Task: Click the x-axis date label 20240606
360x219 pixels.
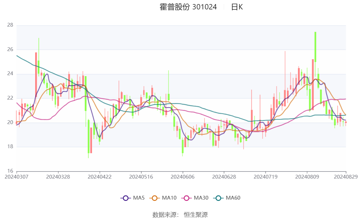Action: click(x=183, y=177)
